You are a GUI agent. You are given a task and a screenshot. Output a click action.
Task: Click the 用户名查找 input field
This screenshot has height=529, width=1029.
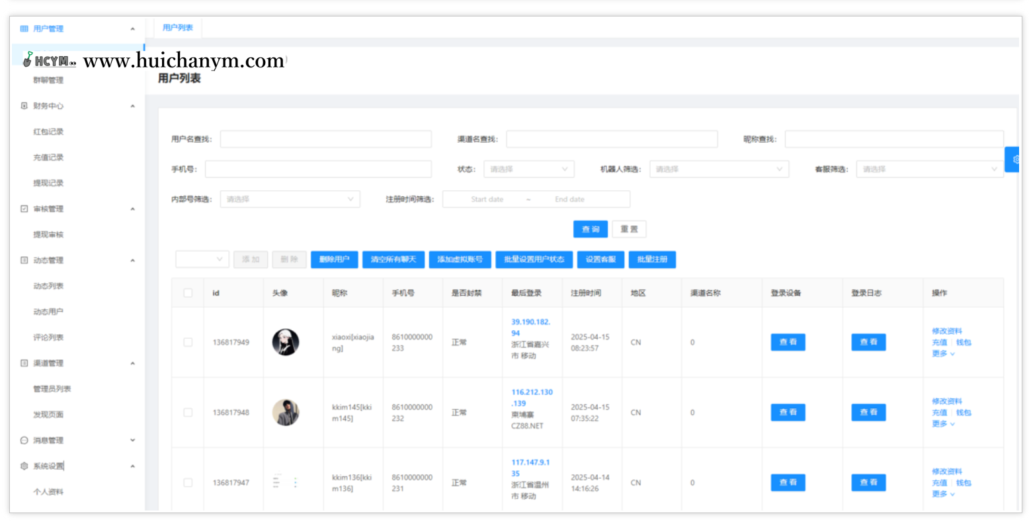pyautogui.click(x=325, y=139)
